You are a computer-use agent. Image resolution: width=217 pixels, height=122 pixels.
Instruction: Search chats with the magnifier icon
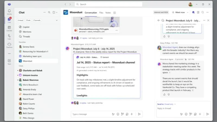point(49,12)
